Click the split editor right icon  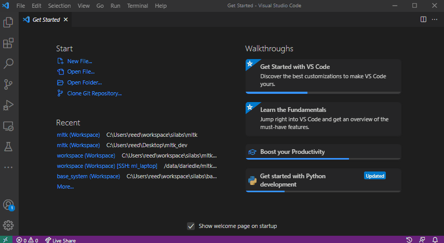click(423, 19)
